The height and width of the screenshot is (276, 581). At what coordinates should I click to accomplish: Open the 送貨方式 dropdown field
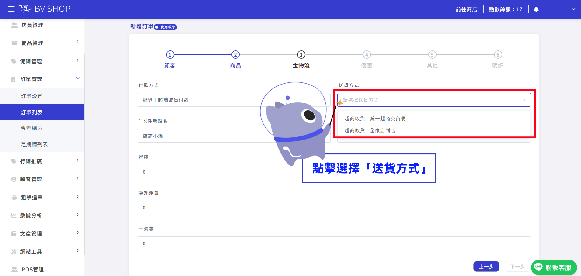(434, 100)
